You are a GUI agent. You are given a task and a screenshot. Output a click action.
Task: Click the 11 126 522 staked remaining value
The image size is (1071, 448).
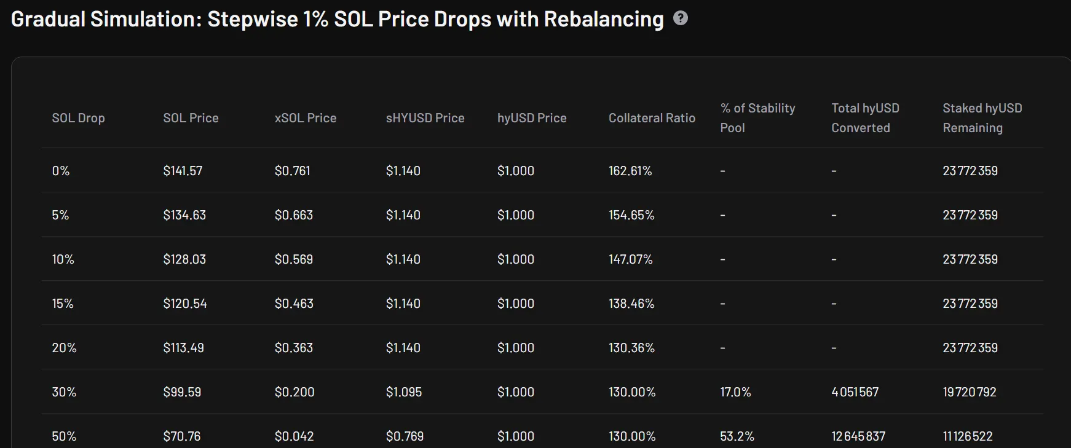[x=967, y=436]
